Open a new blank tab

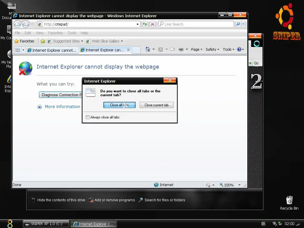coord(136,50)
